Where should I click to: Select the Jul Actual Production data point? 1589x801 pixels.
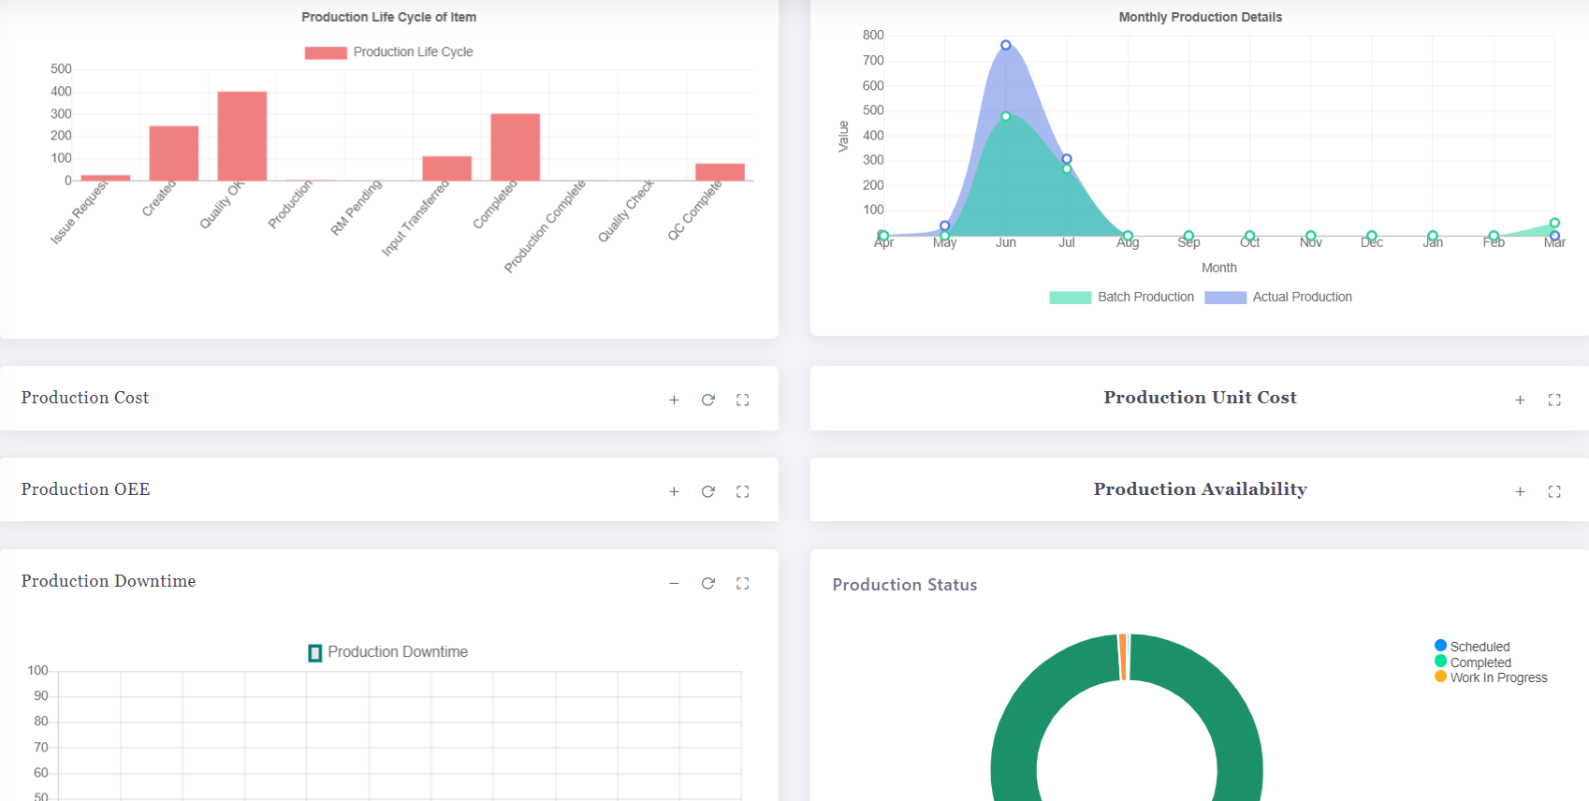[1067, 159]
